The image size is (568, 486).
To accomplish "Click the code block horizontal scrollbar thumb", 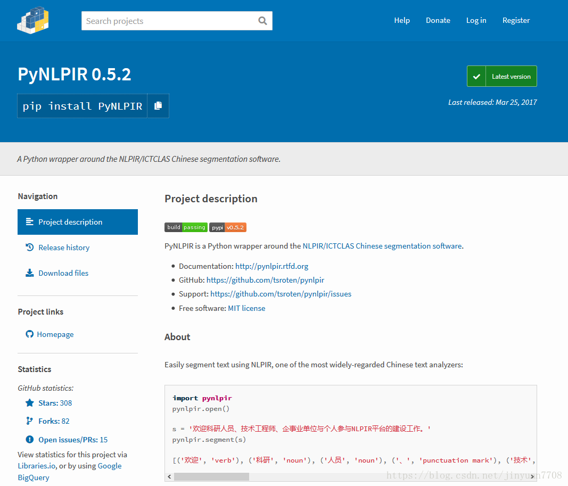I will (211, 476).
